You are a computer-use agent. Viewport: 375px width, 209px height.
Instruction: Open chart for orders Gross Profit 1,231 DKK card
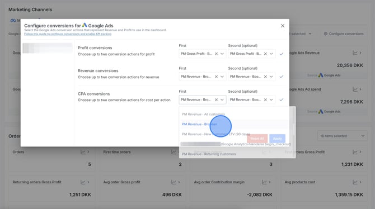(355, 152)
